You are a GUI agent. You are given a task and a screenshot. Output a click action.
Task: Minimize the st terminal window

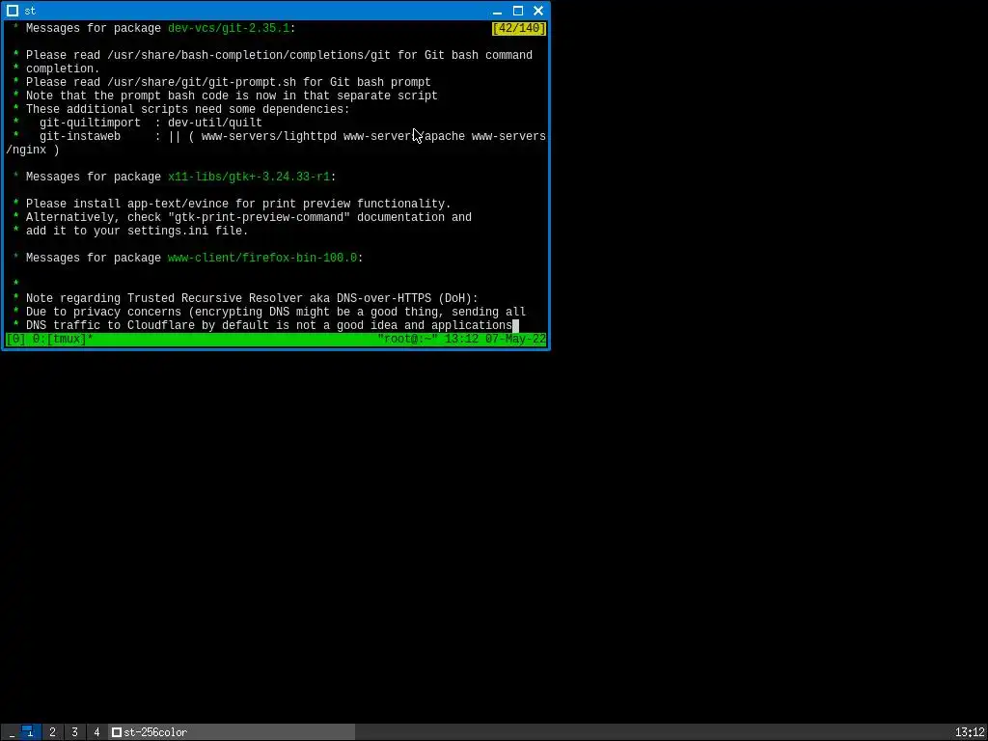tap(497, 11)
